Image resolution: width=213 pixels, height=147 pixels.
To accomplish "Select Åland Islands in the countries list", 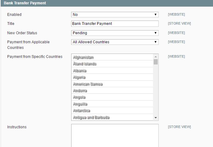I will (x=112, y=64).
